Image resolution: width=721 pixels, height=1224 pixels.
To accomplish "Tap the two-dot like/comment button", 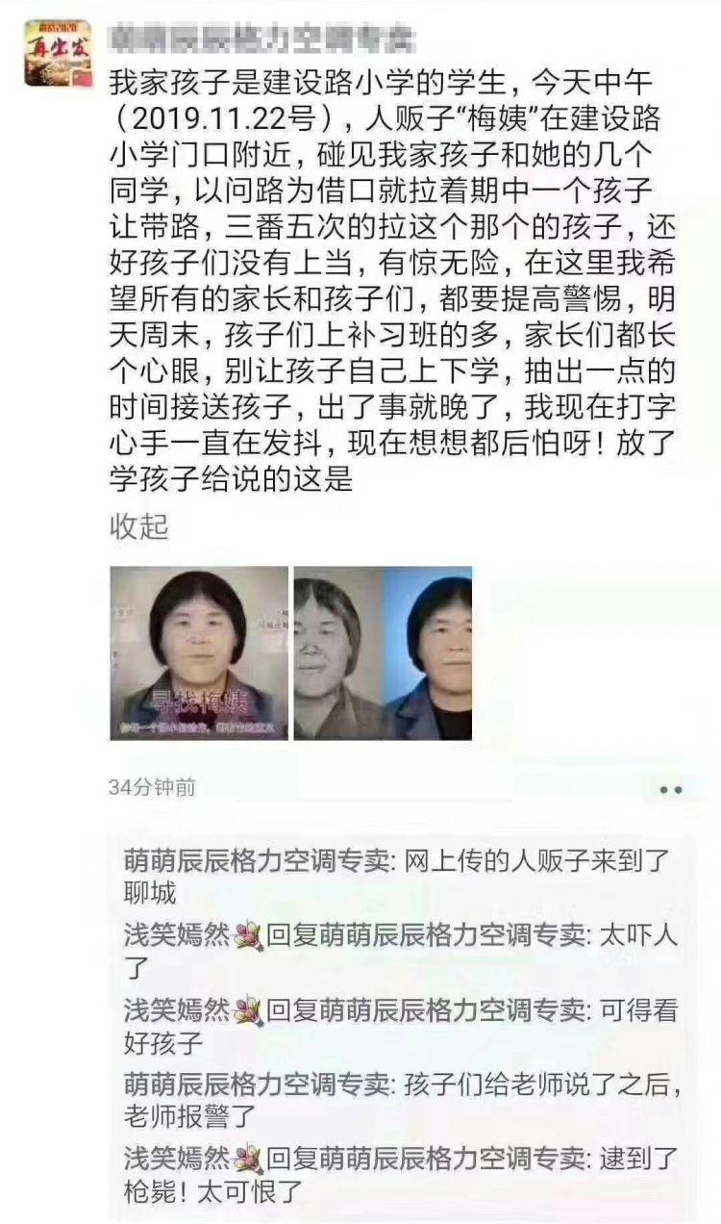I will (671, 789).
